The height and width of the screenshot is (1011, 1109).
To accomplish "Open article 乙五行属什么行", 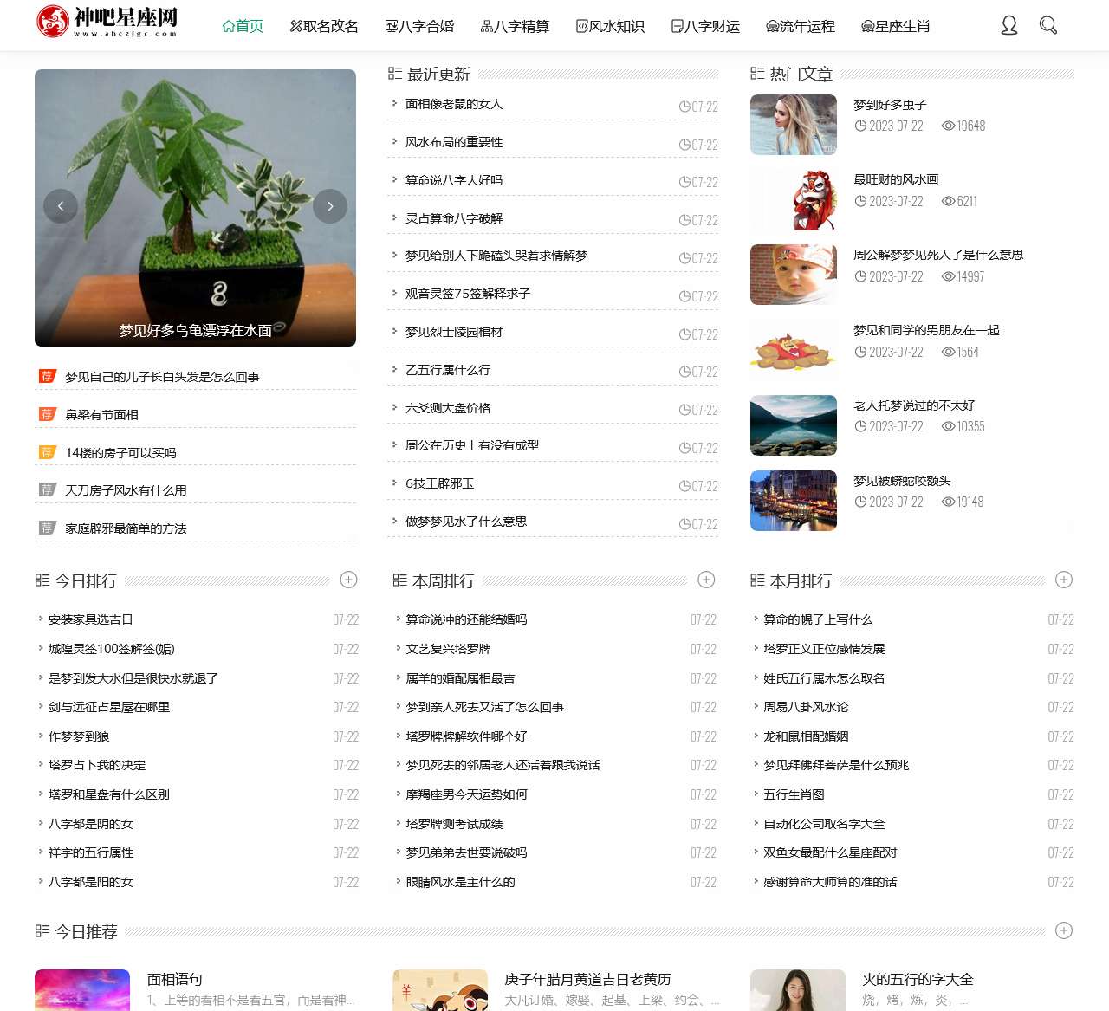I will point(448,370).
